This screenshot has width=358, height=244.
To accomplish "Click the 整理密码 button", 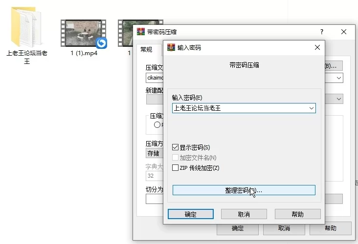I will [244, 190].
